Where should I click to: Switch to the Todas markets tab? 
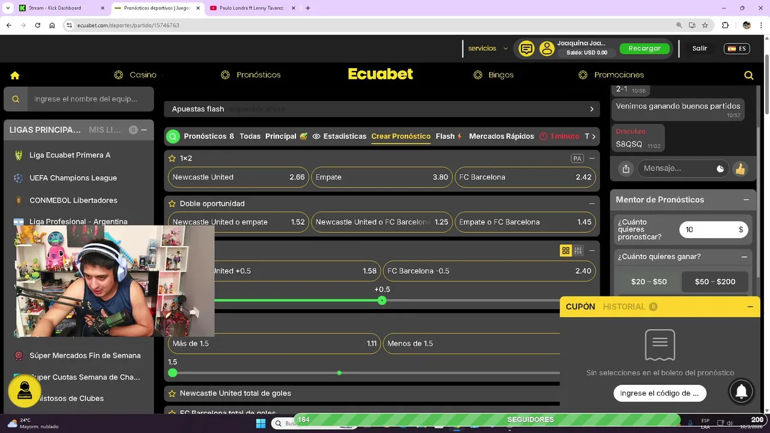coord(250,137)
